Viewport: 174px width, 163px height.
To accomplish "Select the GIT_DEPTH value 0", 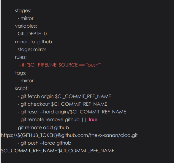I will pyautogui.click(x=45, y=34).
